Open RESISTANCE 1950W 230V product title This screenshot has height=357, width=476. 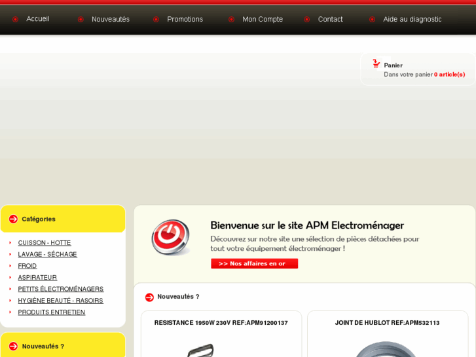[221, 323]
